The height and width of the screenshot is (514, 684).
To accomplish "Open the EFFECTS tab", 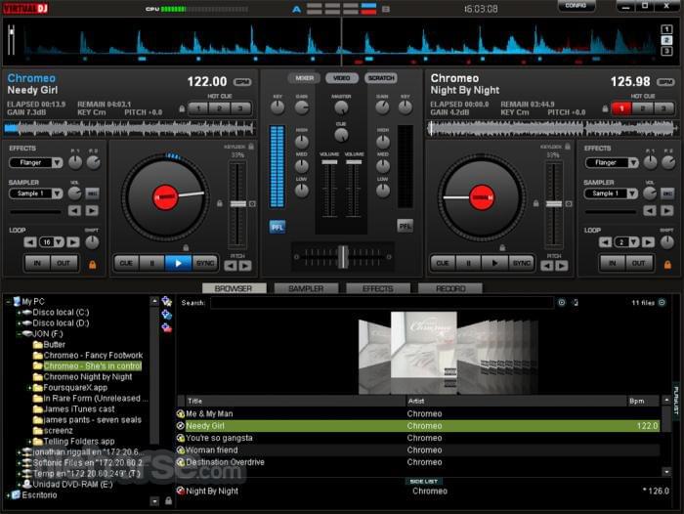I will (x=378, y=288).
